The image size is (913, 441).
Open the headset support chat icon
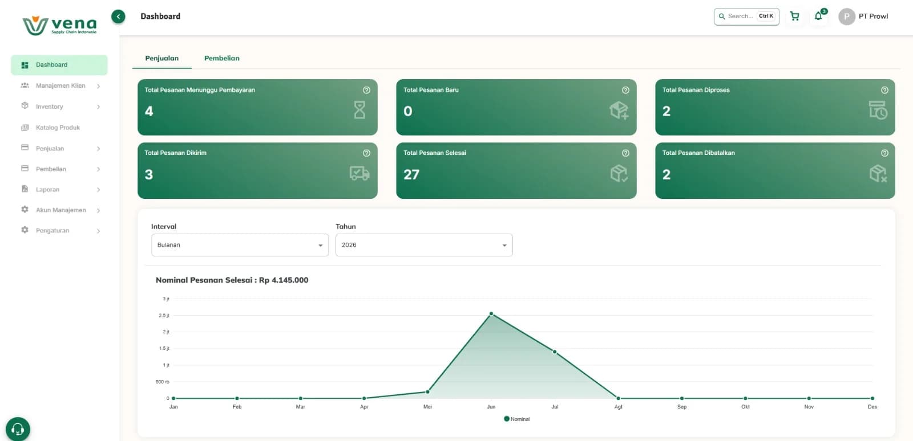pos(18,428)
